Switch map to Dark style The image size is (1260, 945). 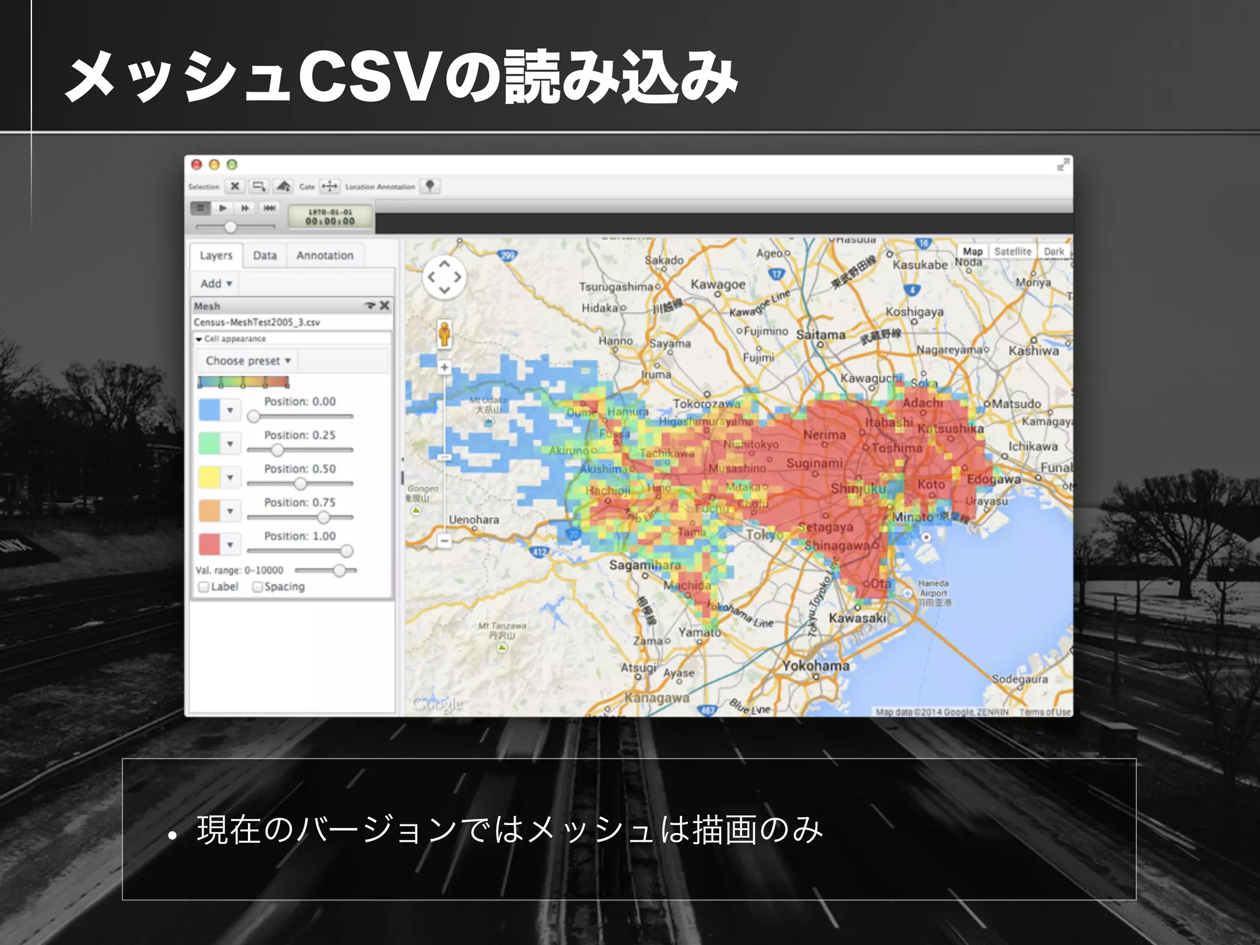[1053, 251]
